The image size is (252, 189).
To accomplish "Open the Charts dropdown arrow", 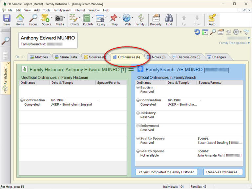I will coord(79,17).
